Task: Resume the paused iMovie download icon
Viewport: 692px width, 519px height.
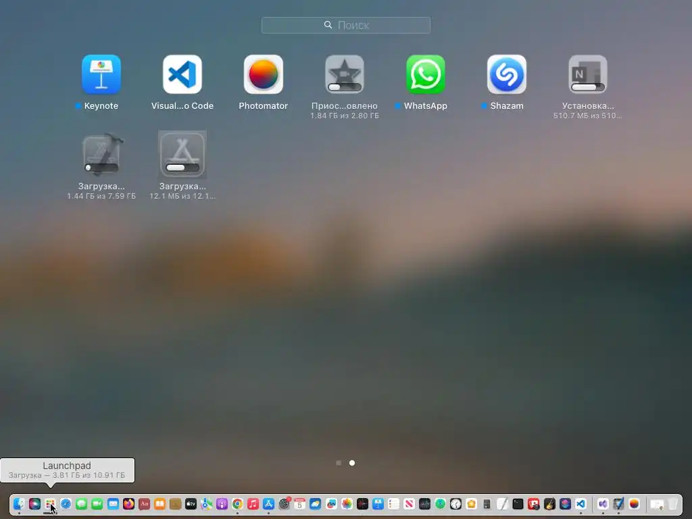Action: point(345,74)
